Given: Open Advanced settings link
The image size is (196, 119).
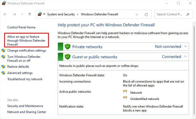Looking at the screenshot, I should tap(20, 73).
